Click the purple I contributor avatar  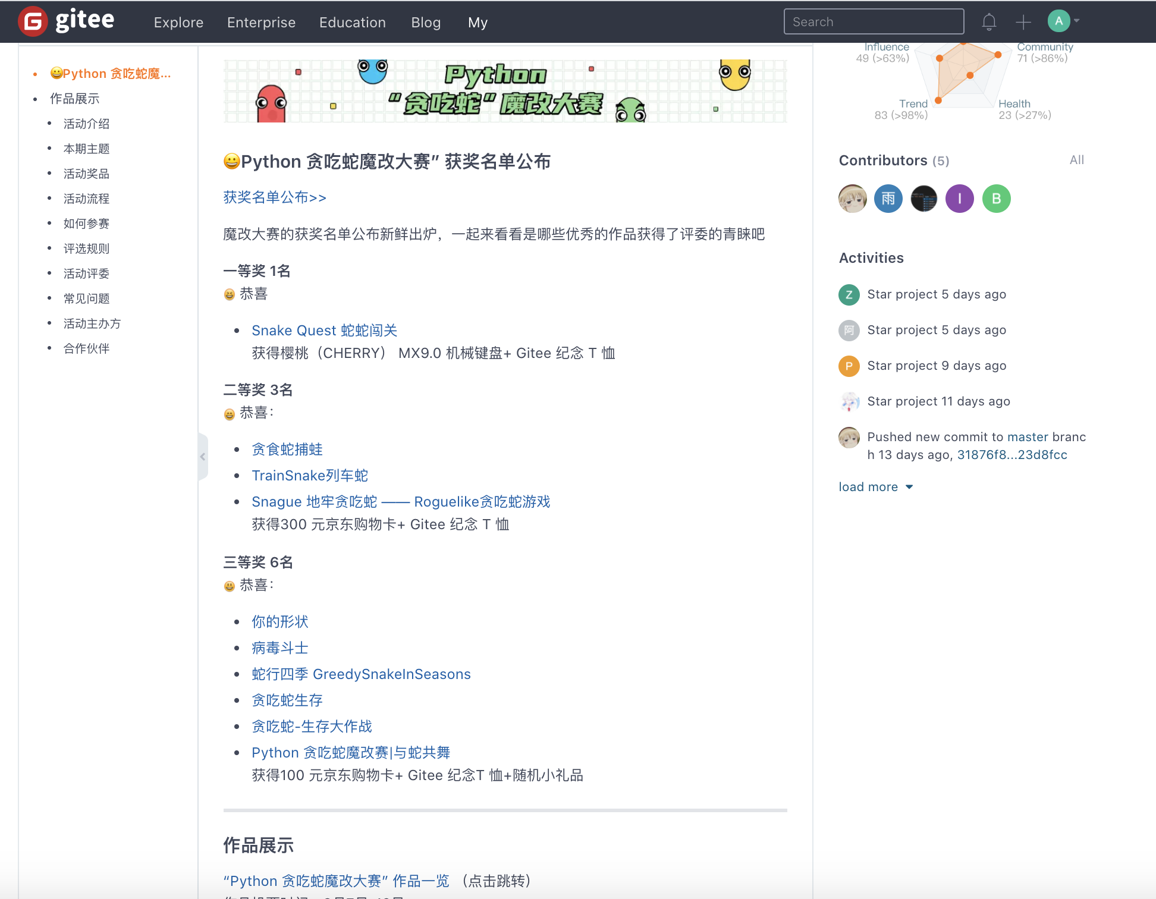[959, 199]
